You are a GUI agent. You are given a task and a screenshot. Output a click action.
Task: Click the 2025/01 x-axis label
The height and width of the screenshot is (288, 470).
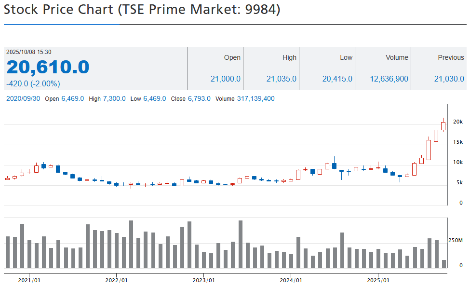[378, 280]
